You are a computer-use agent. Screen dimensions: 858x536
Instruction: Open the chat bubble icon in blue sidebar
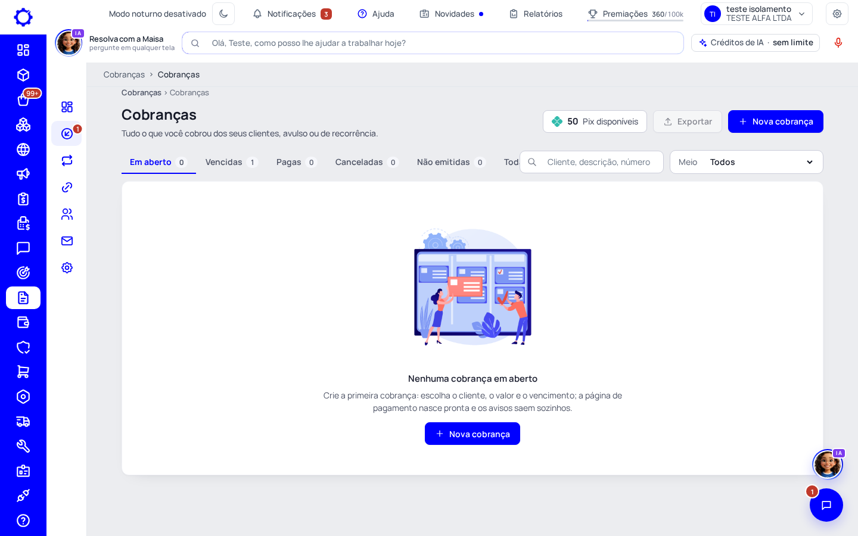[23, 248]
